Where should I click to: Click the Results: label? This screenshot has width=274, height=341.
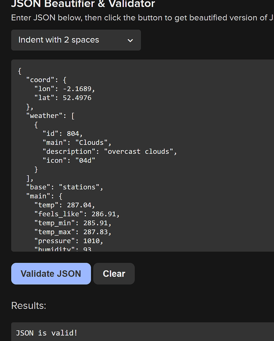click(x=29, y=306)
